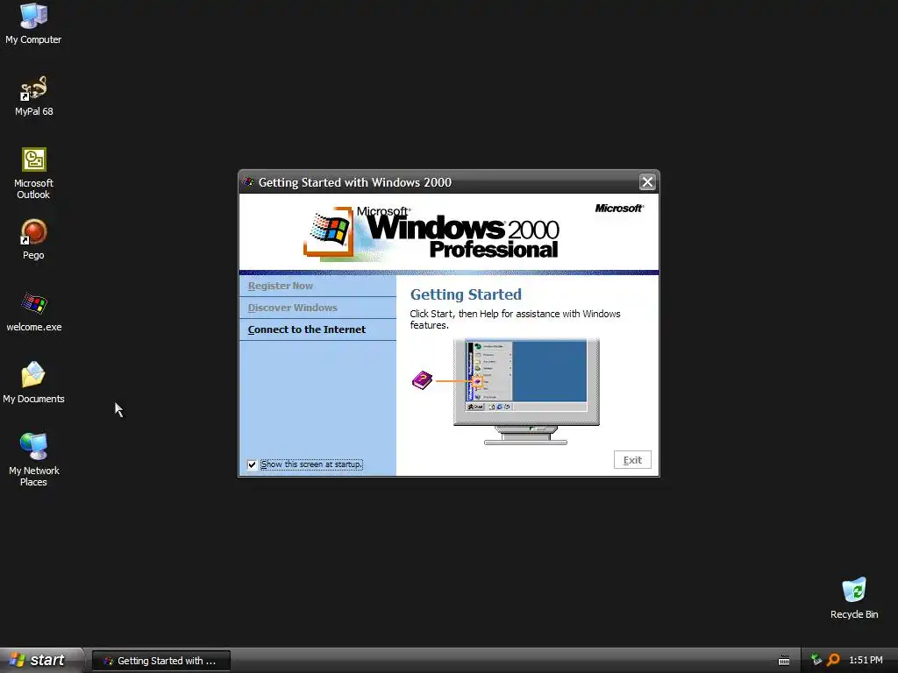Click the Getting Started heading text
The image size is (898, 673).
coord(466,294)
